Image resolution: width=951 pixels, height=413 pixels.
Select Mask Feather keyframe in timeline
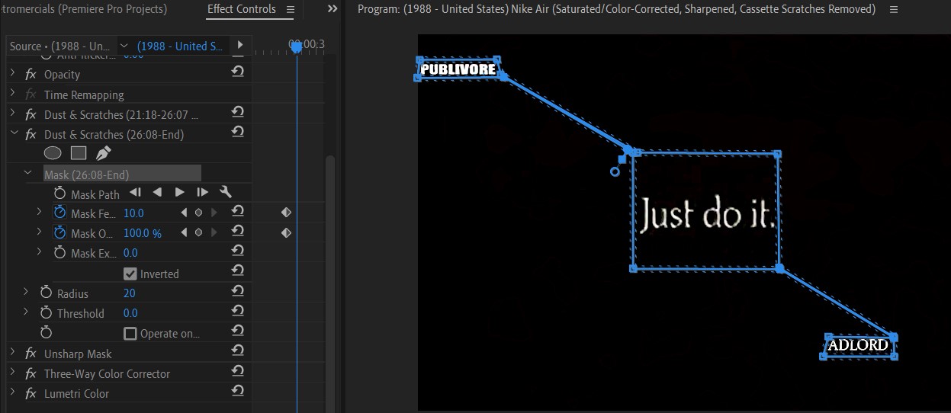286,213
